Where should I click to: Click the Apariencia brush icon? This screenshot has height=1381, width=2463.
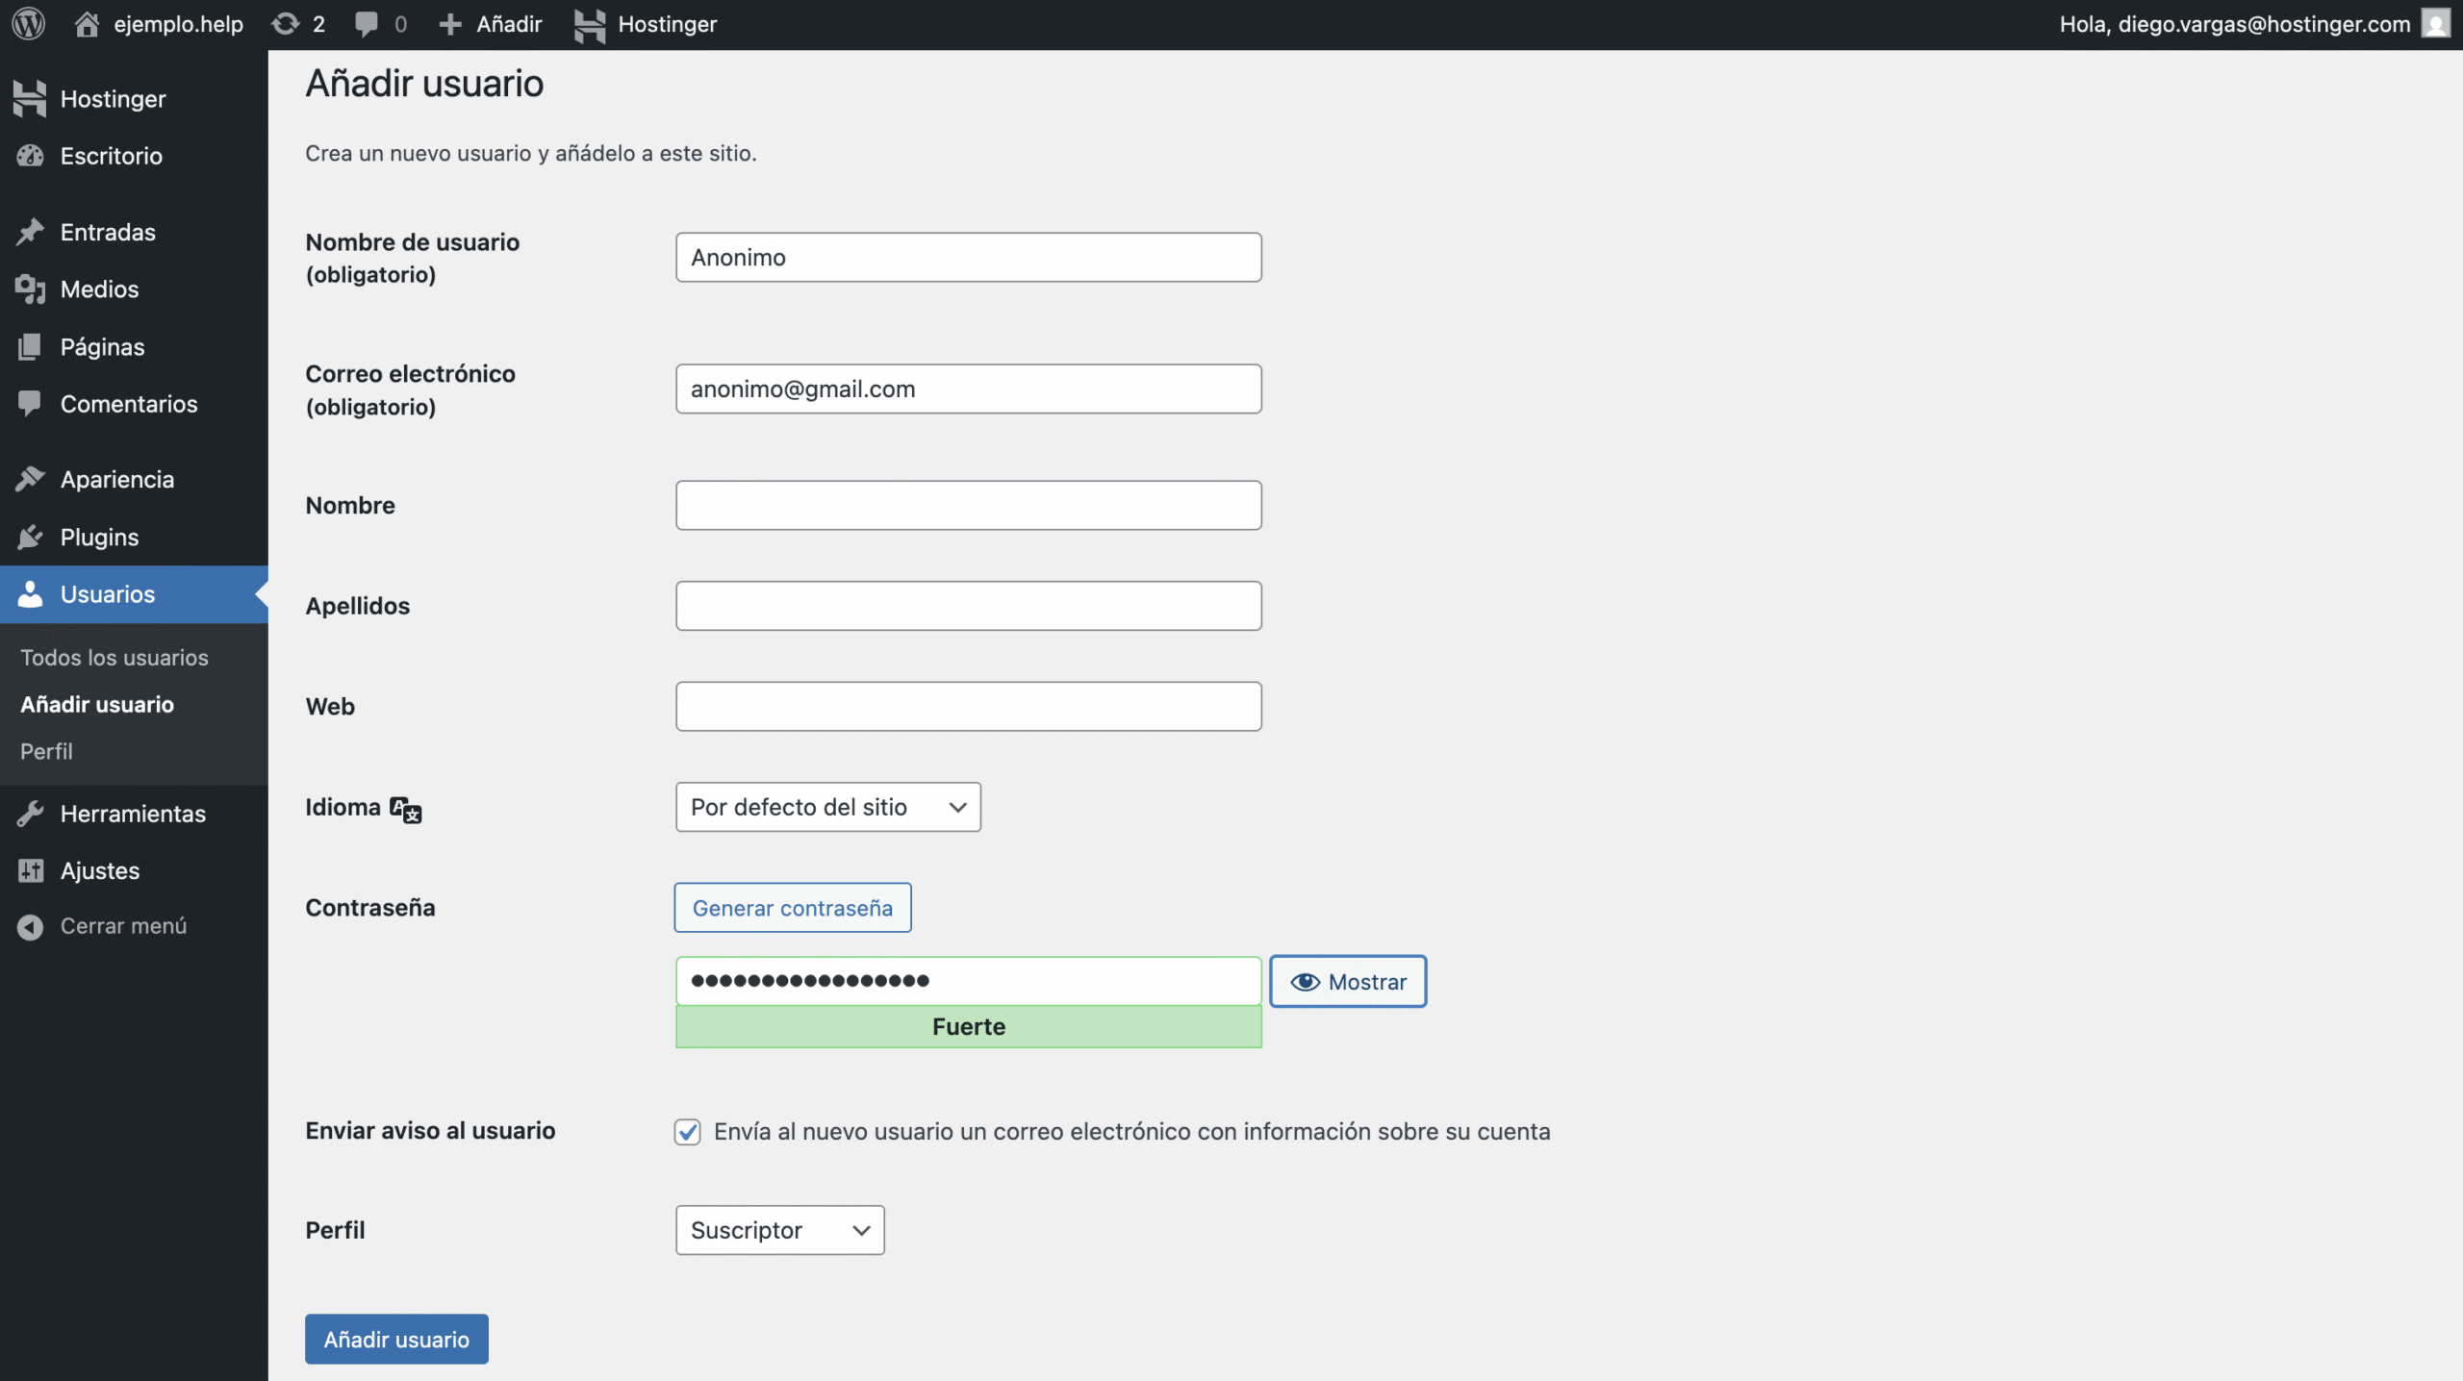coord(31,479)
